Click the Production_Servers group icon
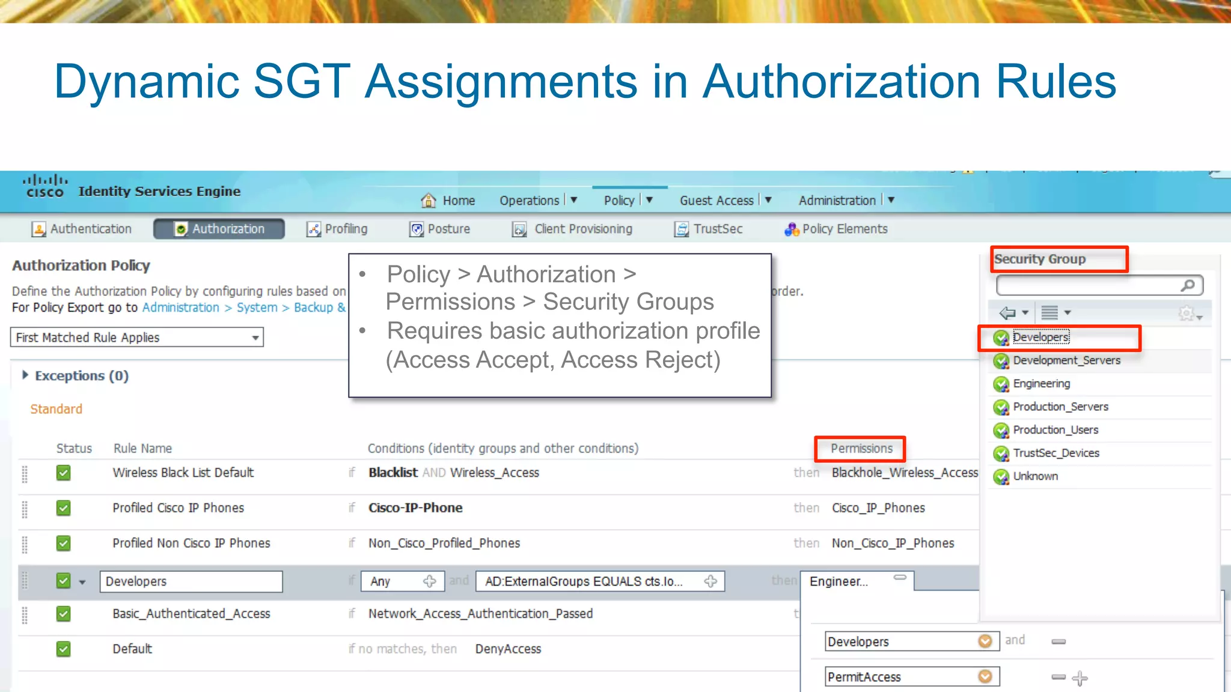The image size is (1231, 692). 1001,407
